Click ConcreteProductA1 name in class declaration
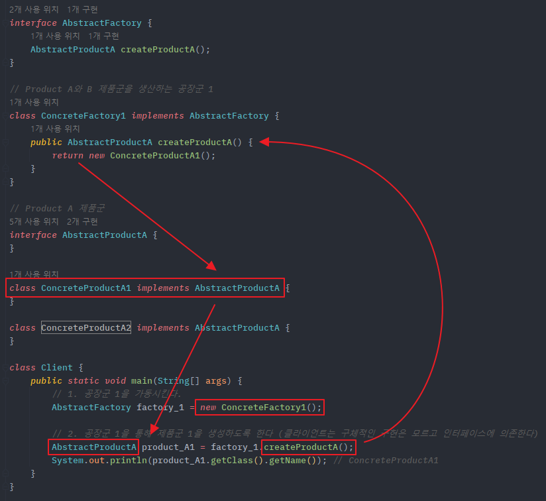 click(86, 288)
